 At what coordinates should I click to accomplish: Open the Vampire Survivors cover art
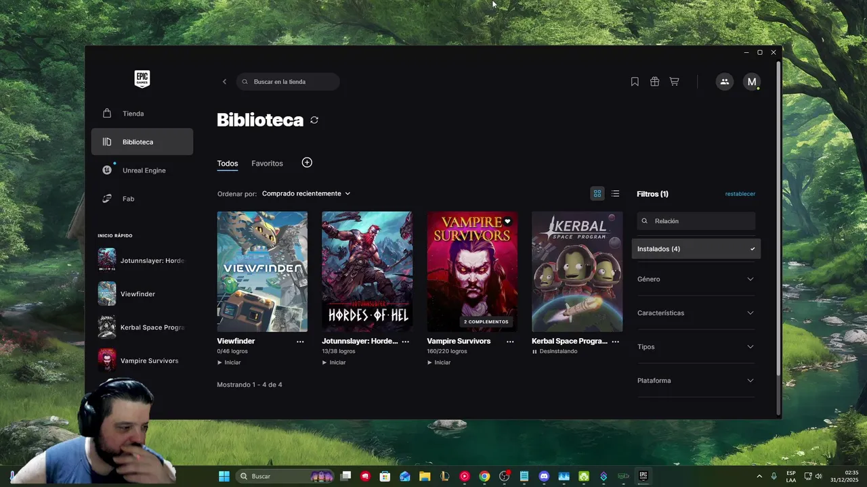click(x=472, y=271)
